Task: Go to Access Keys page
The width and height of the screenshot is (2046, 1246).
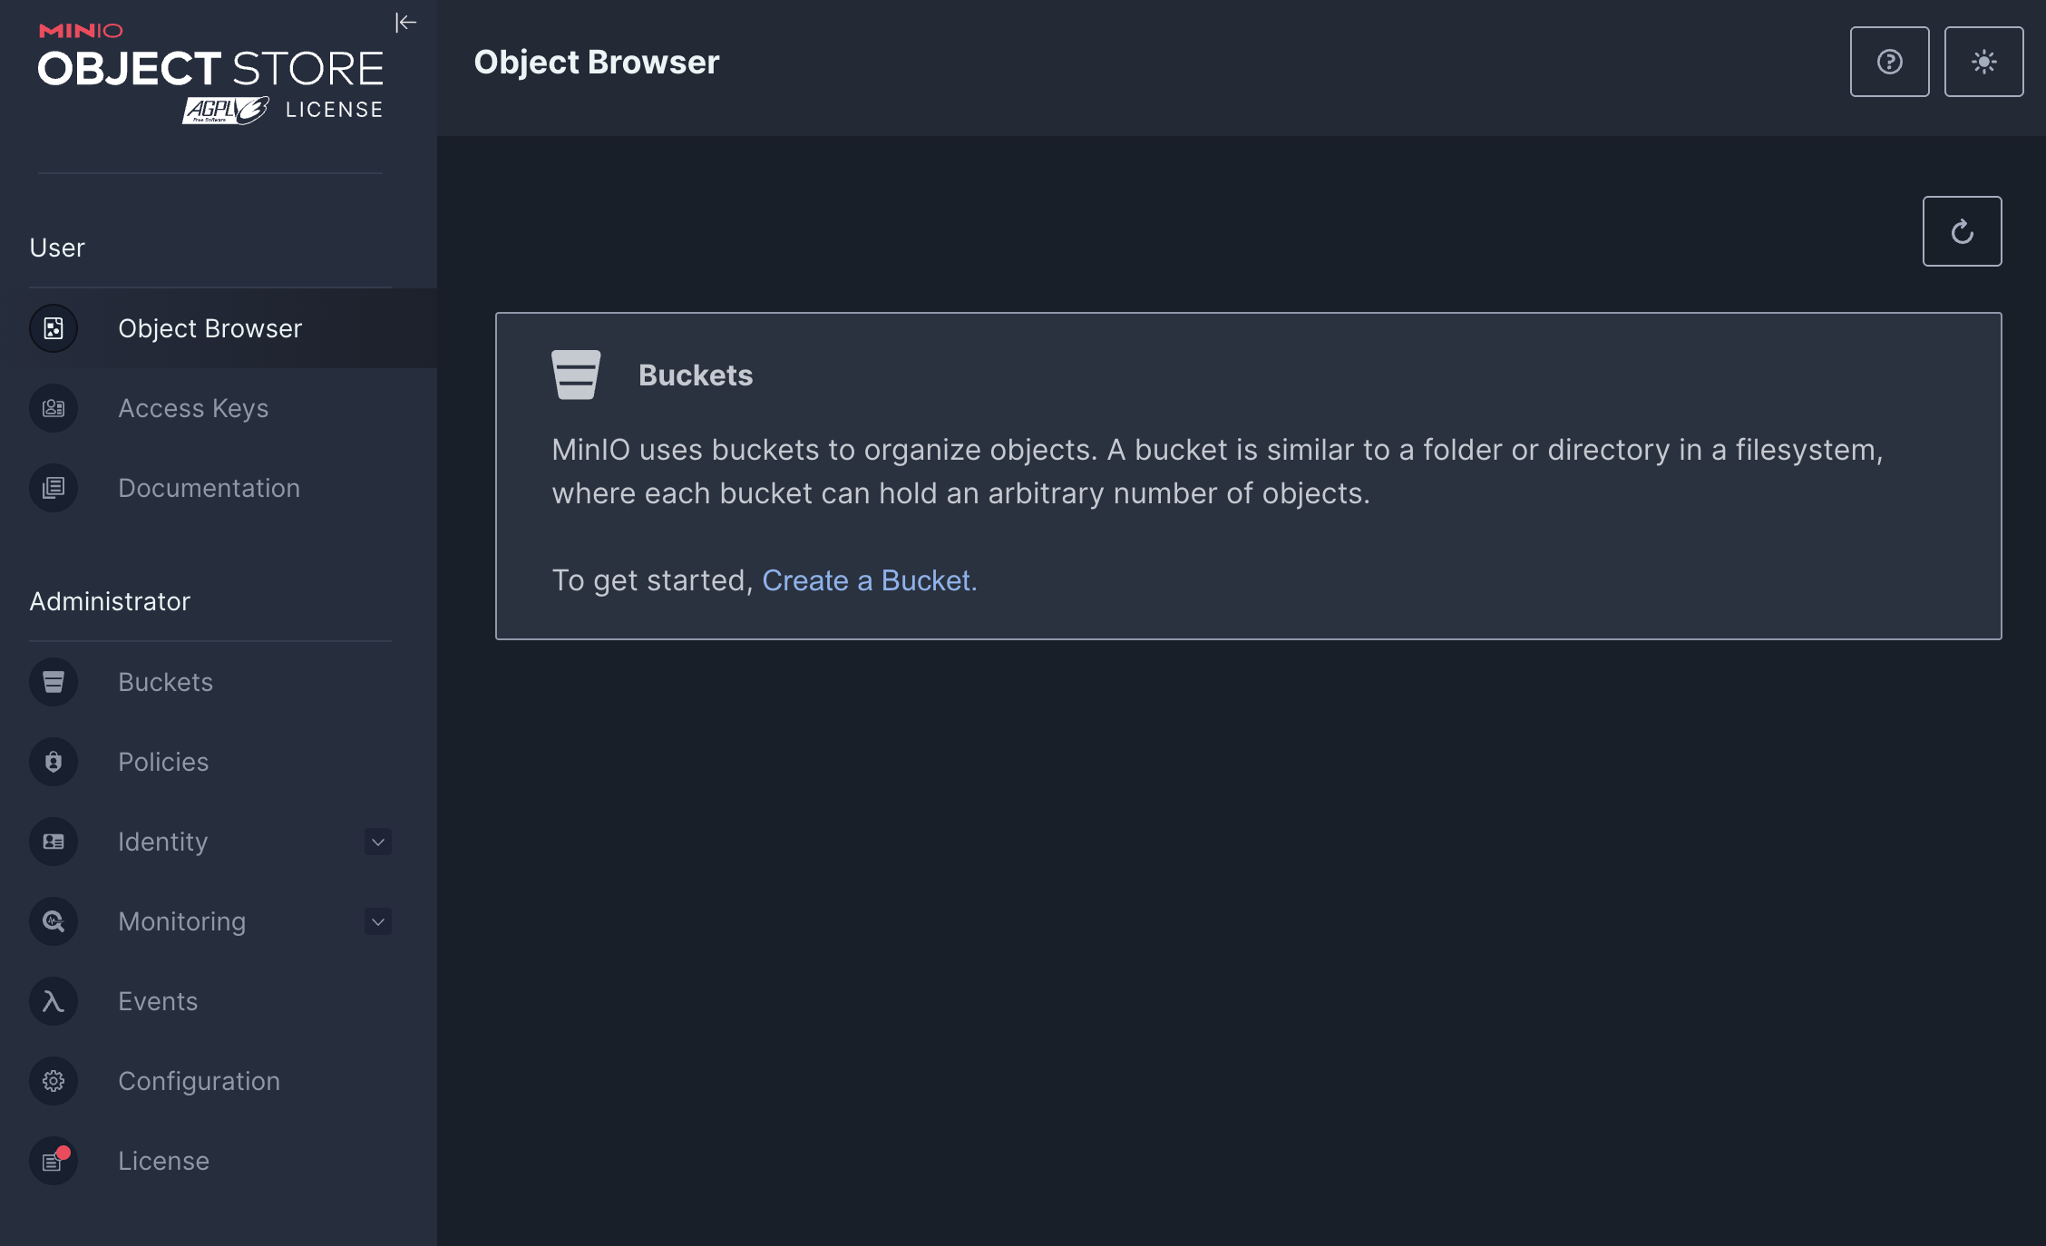Action: click(x=193, y=408)
